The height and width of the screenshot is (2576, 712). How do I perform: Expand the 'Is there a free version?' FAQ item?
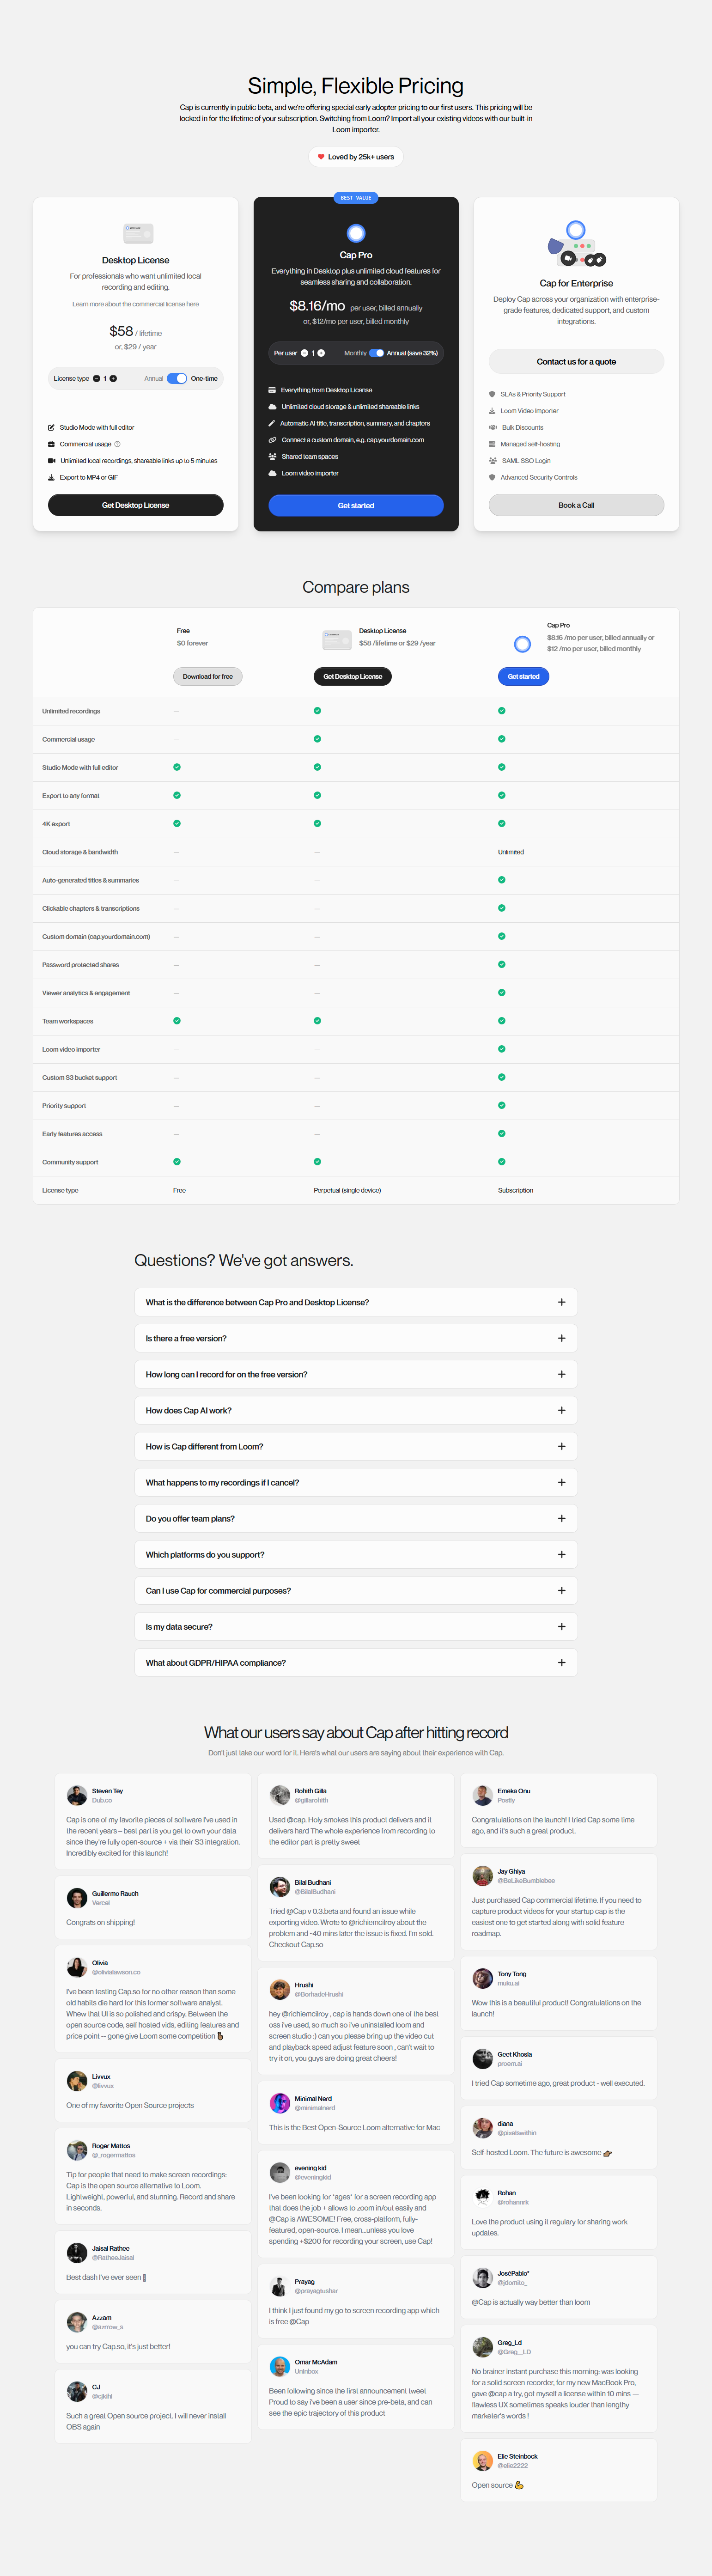(x=356, y=1338)
